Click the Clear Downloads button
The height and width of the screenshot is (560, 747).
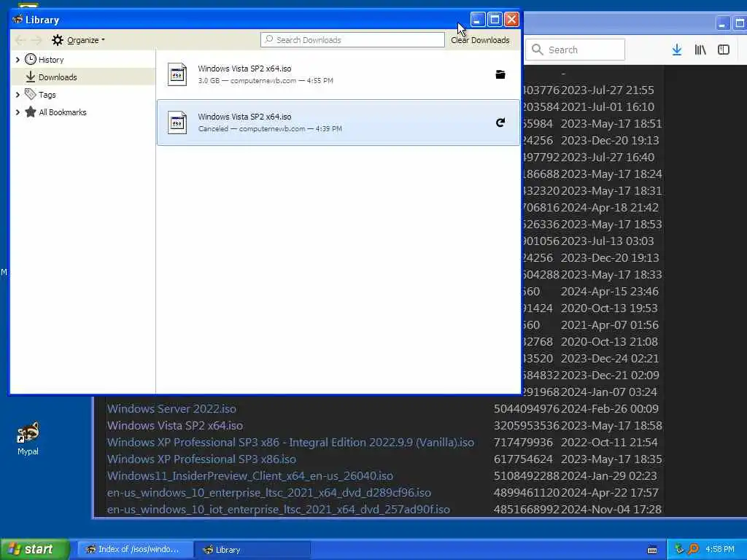480,40
